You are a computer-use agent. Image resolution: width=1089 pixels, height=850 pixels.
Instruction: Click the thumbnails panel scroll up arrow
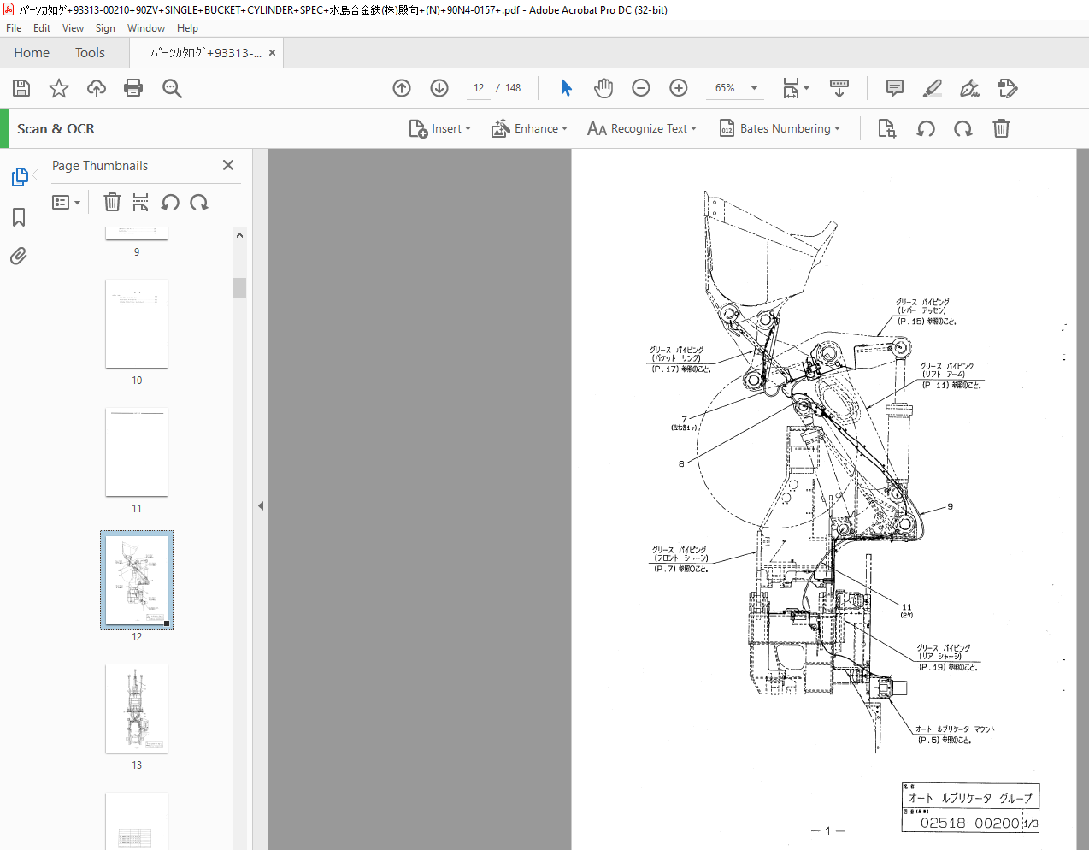(x=239, y=235)
